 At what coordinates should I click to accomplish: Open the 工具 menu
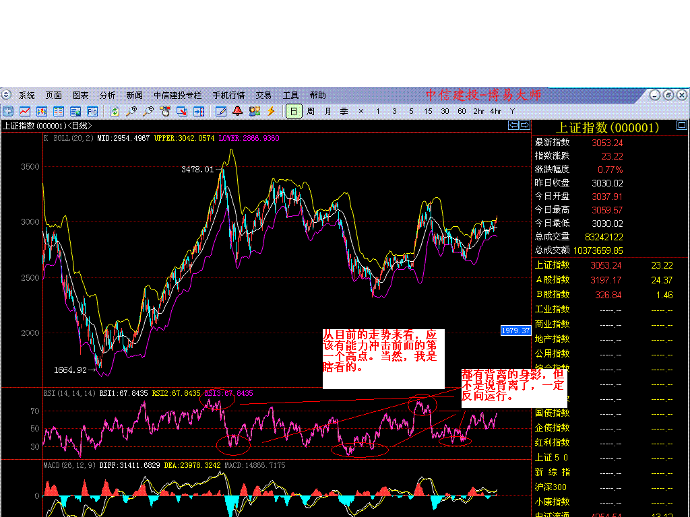pos(290,95)
